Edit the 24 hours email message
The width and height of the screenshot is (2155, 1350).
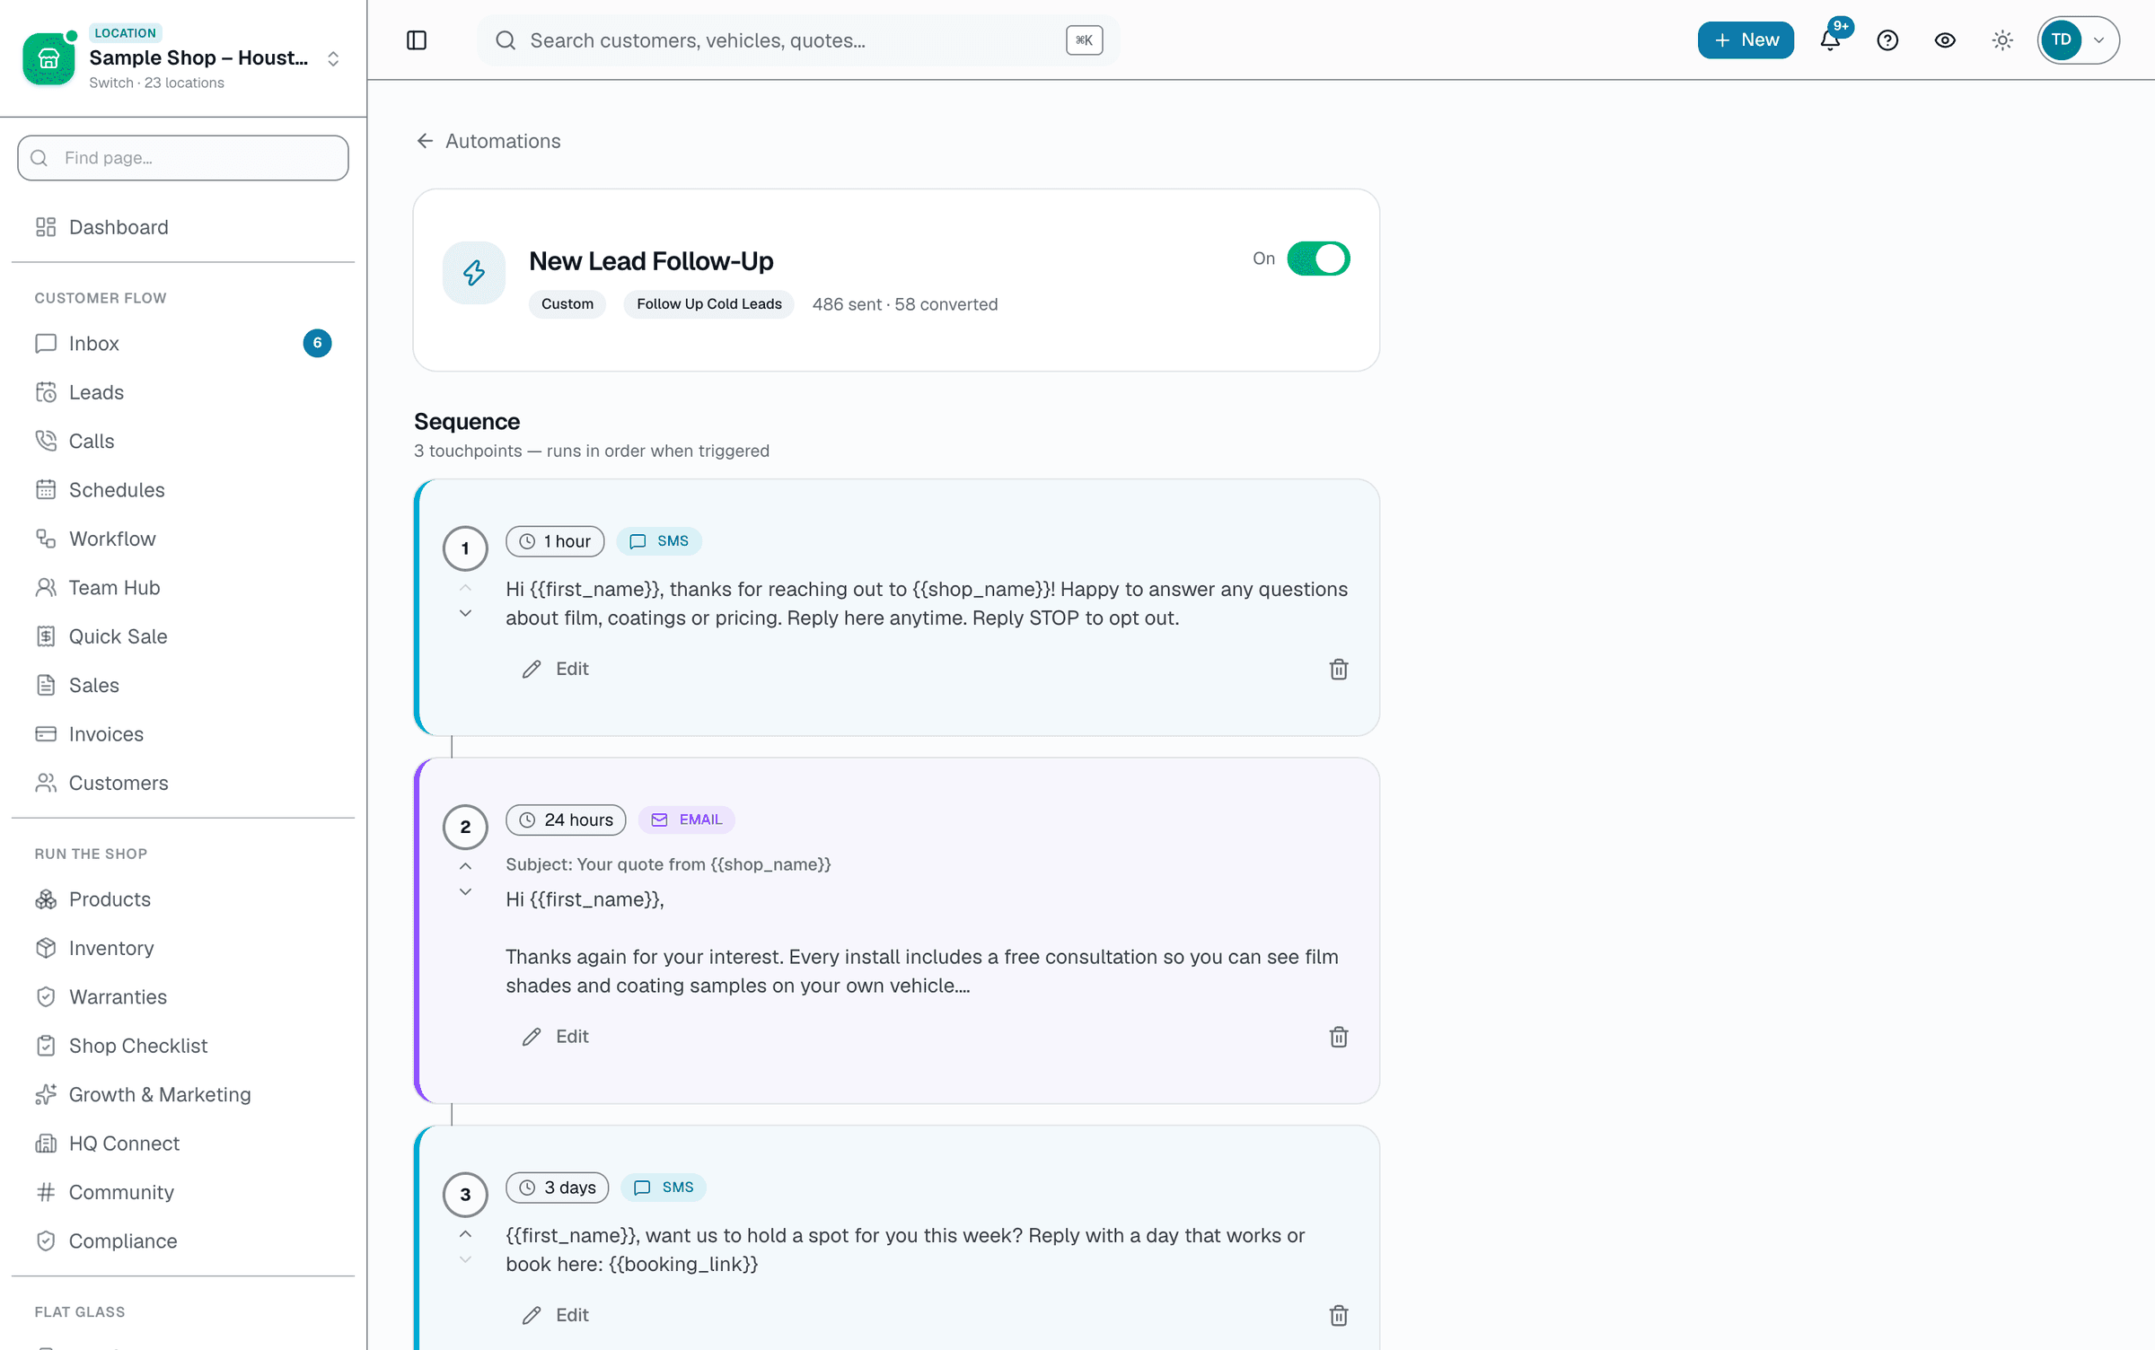(x=555, y=1037)
